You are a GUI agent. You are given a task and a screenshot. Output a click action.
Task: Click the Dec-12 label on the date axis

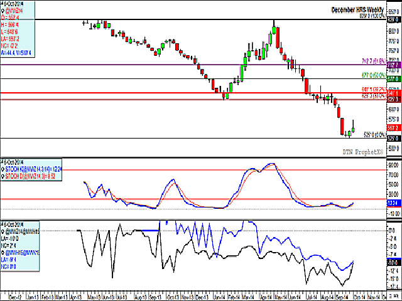pyautogui.click(x=16, y=297)
